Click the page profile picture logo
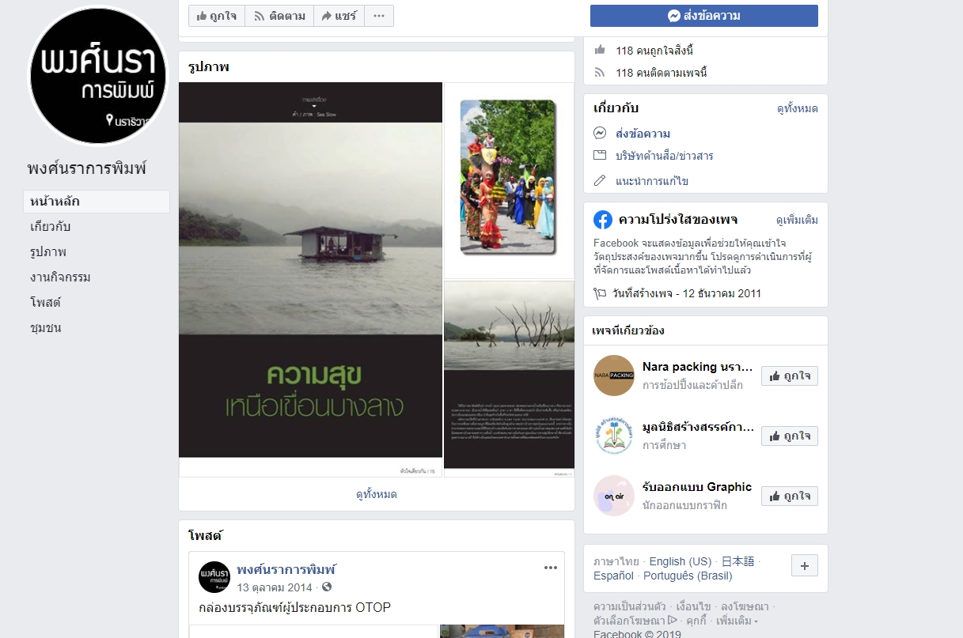Screen dimensions: 963x638 98,77
